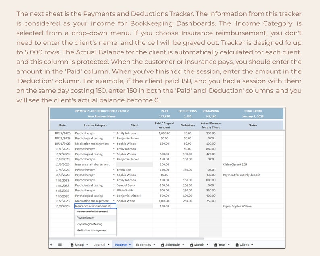This screenshot has width=320, height=256.
Task: Click the lock icon on Client tab
Action: tap(237, 245)
